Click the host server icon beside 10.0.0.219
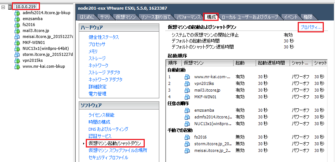Screen dimensions: 335x162 [10, 7]
